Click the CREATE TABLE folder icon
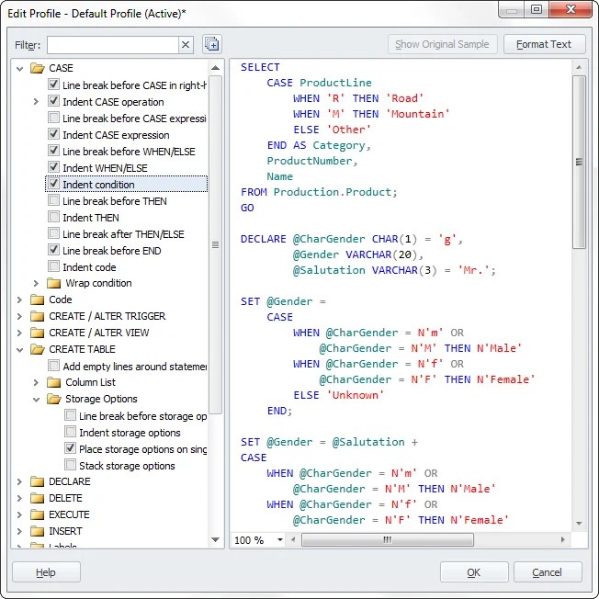Screen dimensions: 599x599 (38, 349)
